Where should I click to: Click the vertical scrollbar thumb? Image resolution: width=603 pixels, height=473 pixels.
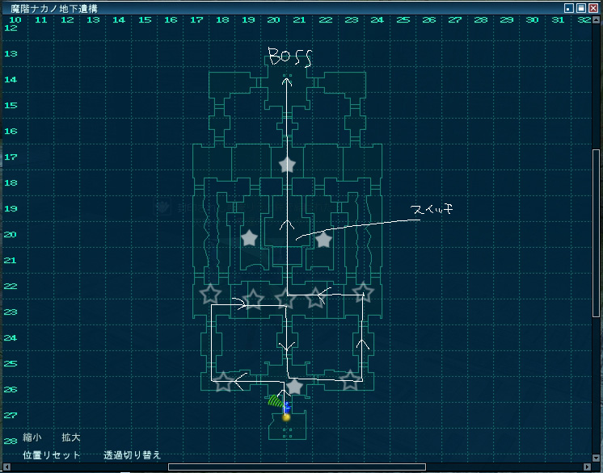pos(596,233)
